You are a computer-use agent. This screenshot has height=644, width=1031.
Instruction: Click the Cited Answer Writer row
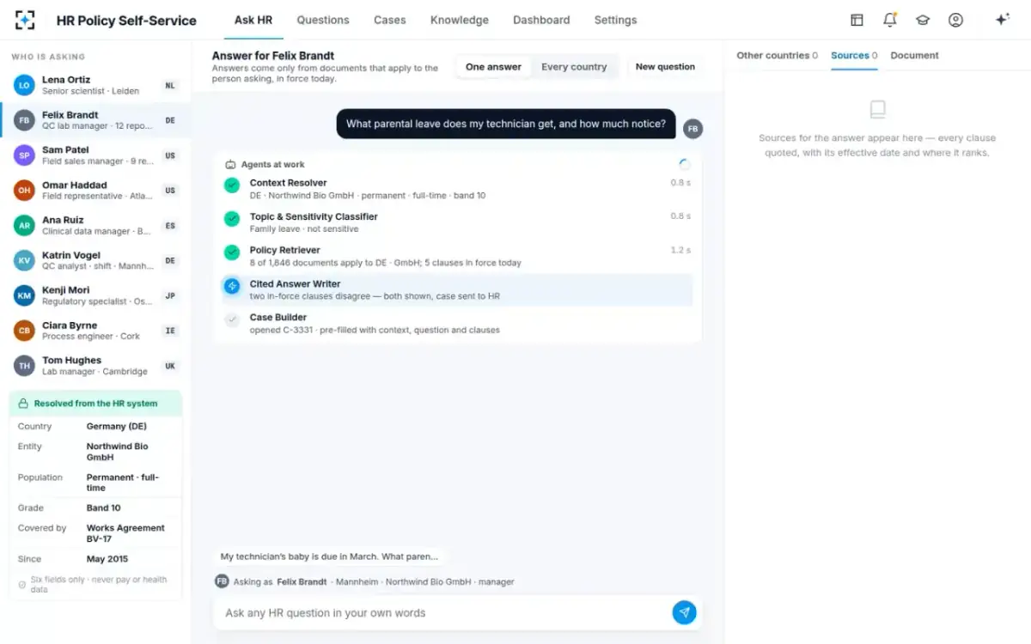(456, 290)
